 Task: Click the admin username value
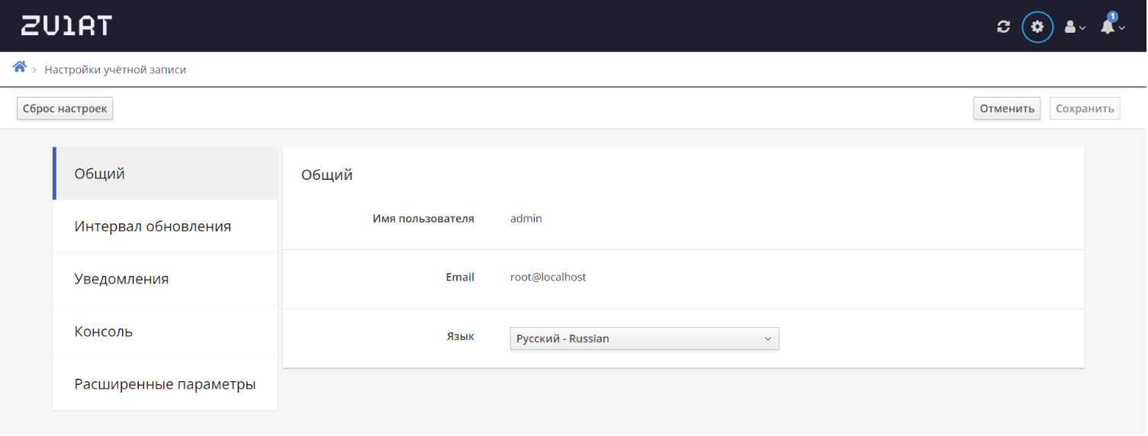[x=526, y=219]
